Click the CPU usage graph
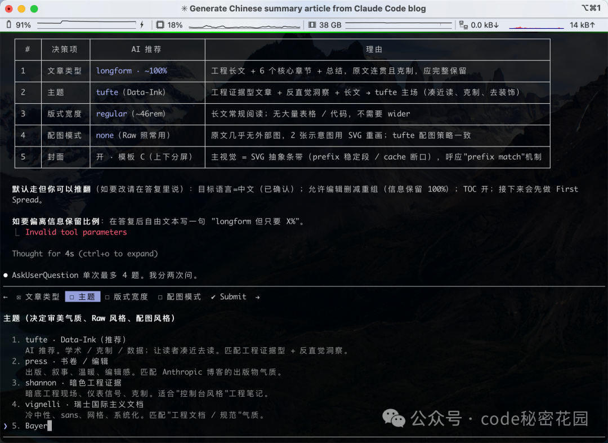 [x=244, y=26]
